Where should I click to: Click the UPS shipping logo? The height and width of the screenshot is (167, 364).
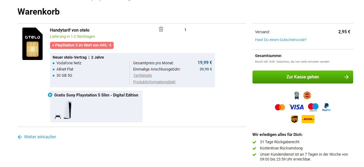tap(294, 119)
